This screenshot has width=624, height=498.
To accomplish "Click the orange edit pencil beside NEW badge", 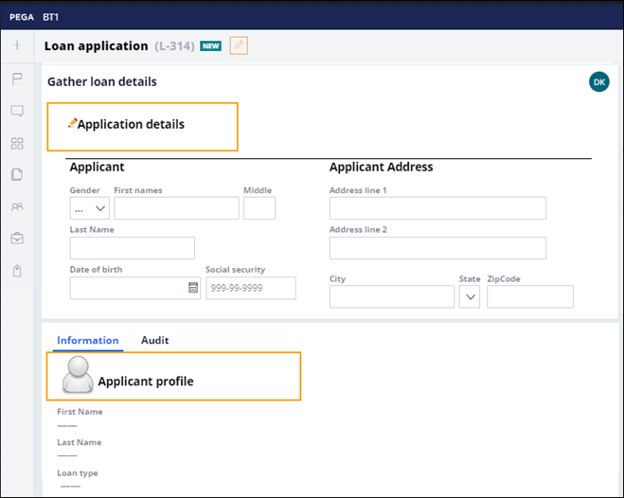I will 239,45.
